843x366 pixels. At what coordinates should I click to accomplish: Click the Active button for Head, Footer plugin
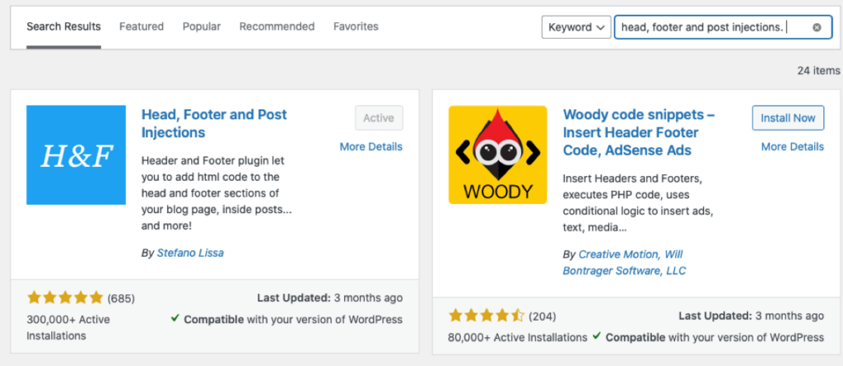point(379,118)
